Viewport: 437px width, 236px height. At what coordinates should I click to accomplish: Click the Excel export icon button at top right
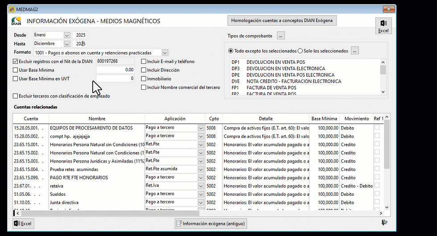(x=383, y=26)
